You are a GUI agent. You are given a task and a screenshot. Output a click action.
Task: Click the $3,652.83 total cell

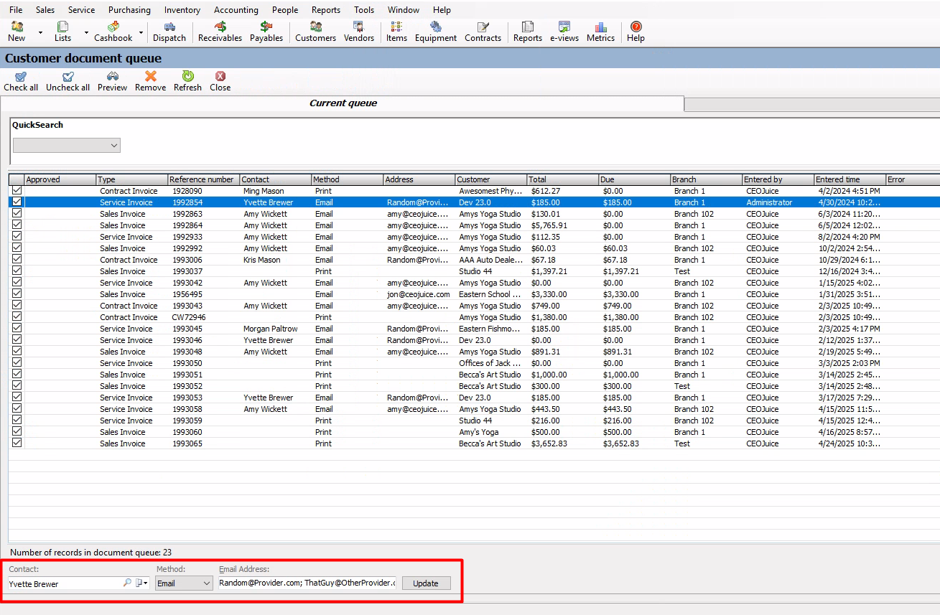pos(562,443)
